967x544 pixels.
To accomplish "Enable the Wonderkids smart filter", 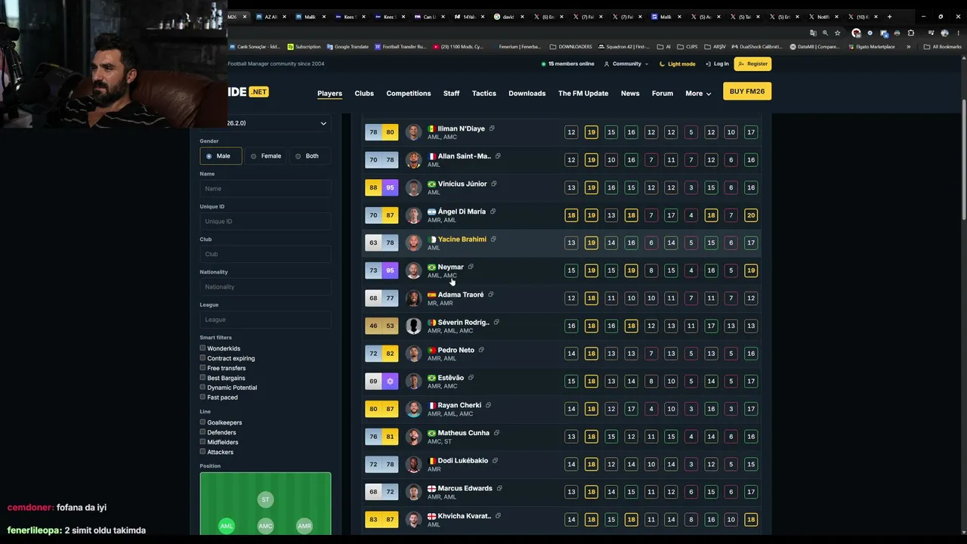I will [202, 348].
